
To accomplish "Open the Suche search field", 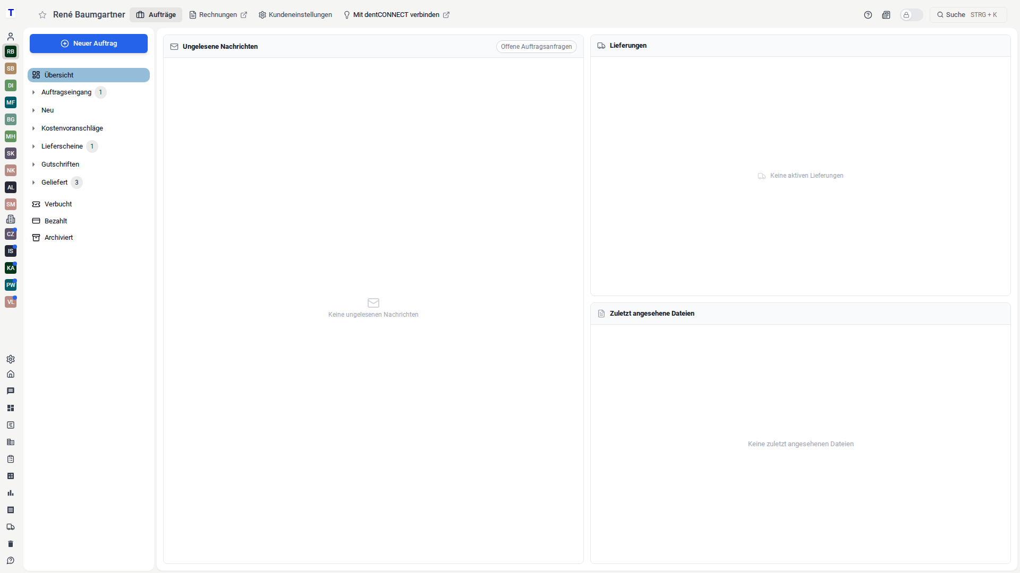I will tap(968, 15).
